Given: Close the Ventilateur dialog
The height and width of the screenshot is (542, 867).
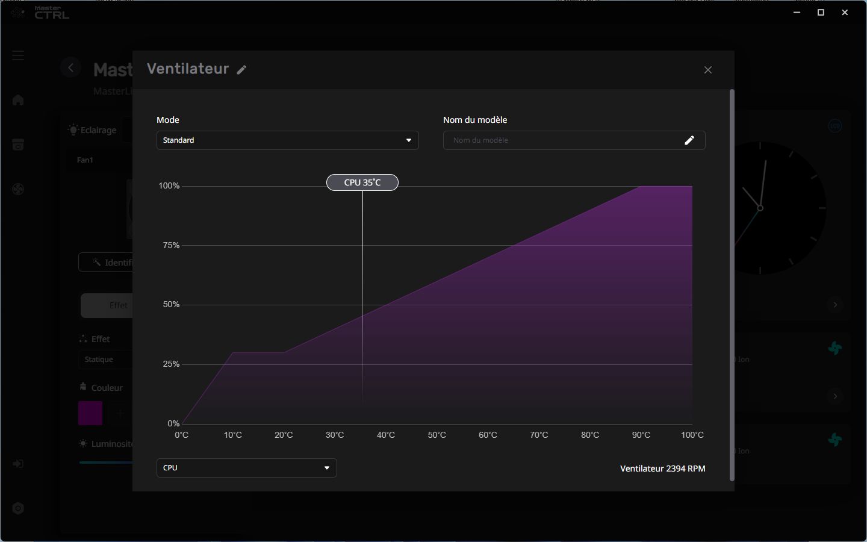Looking at the screenshot, I should click(x=708, y=70).
